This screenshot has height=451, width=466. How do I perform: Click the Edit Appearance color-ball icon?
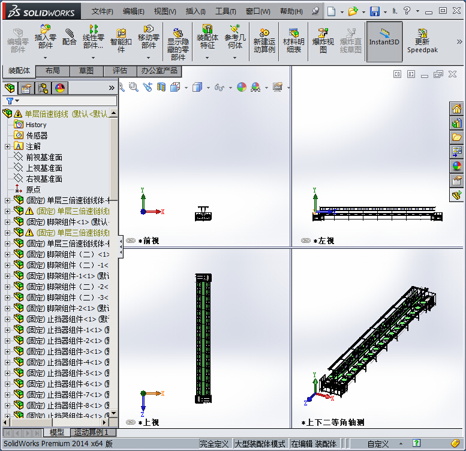coord(242,87)
